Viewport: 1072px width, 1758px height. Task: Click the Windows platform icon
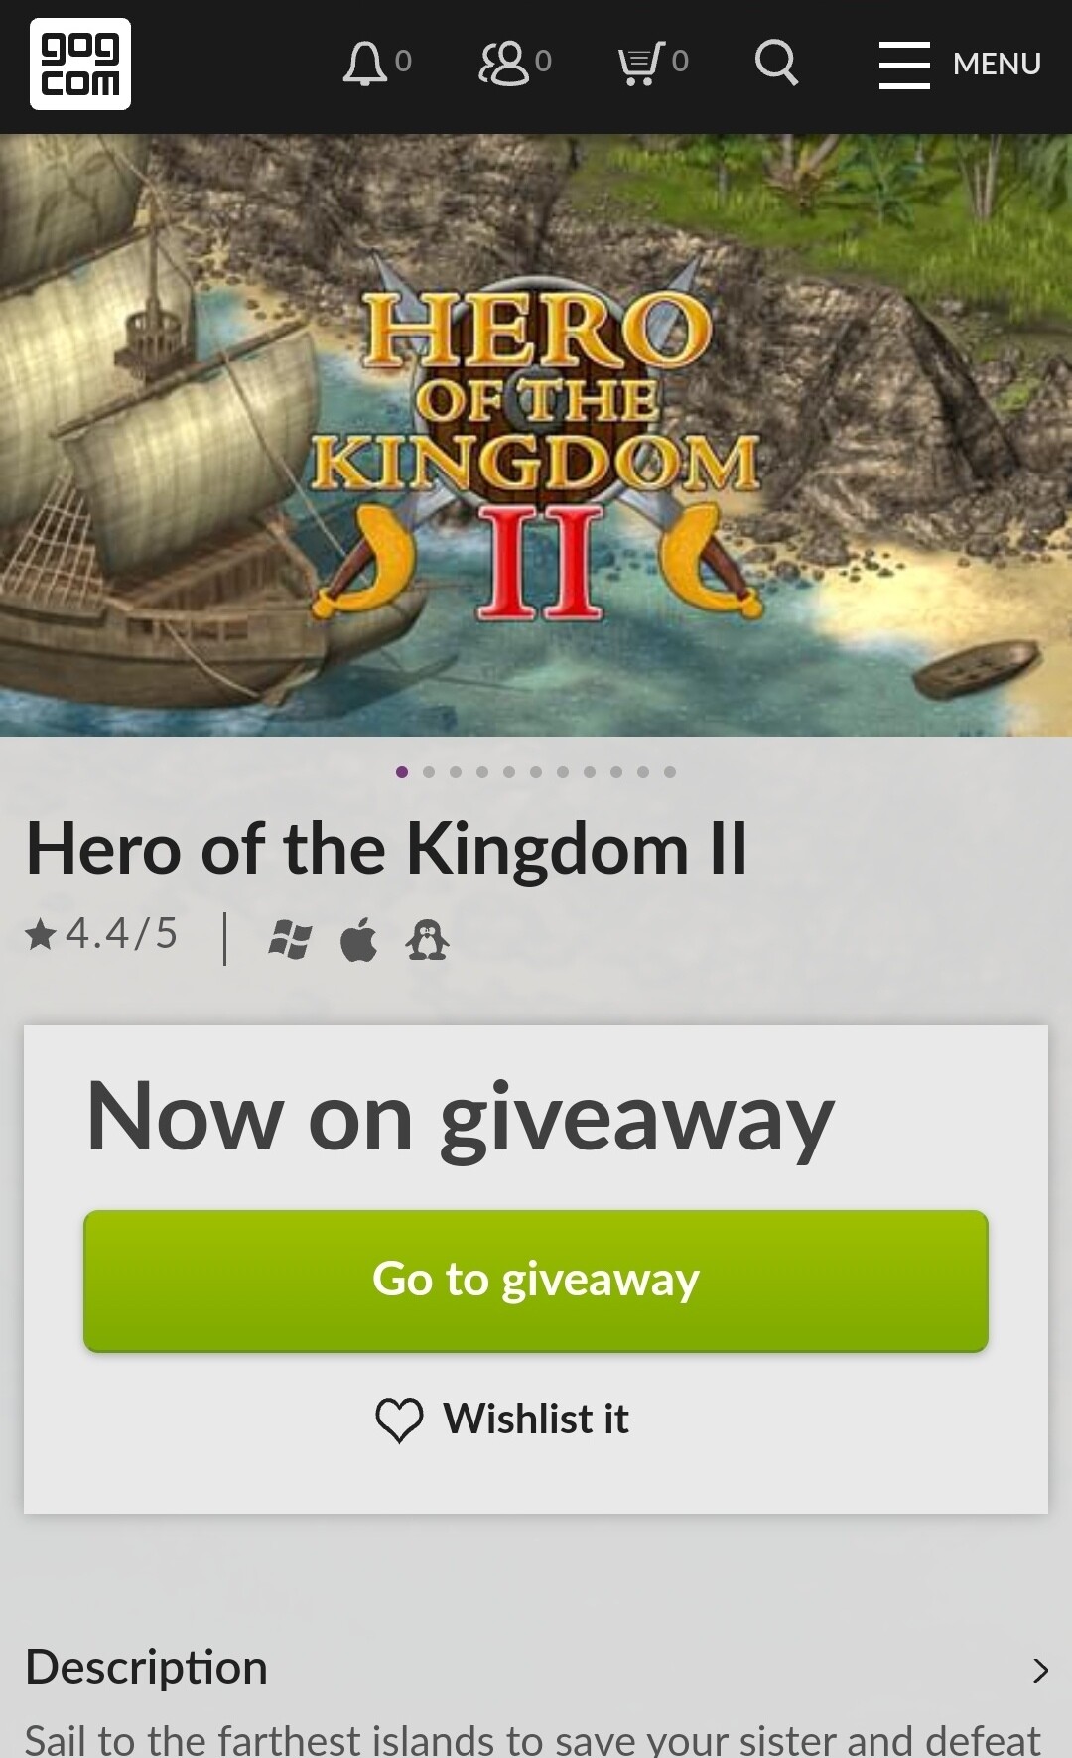[290, 938]
